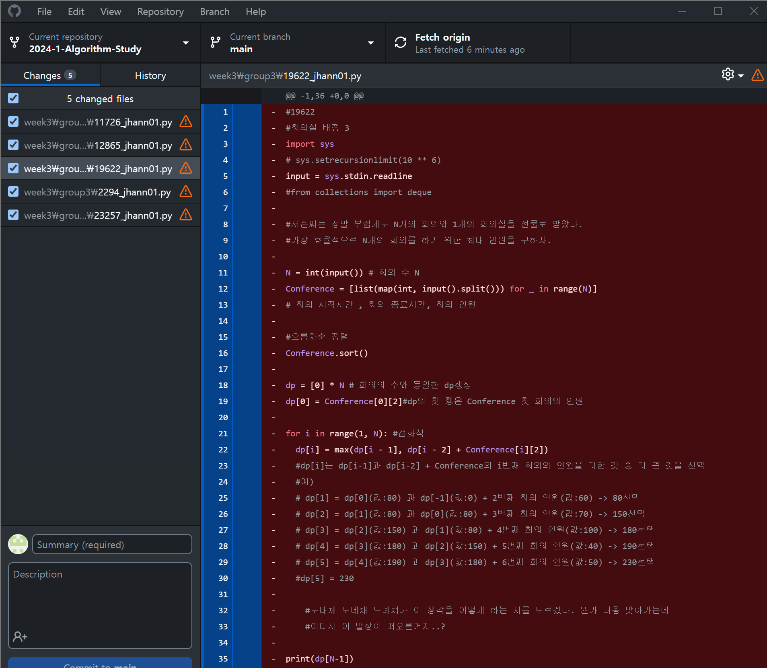
Task: Click warning triangle in diff header
Action: coord(757,75)
